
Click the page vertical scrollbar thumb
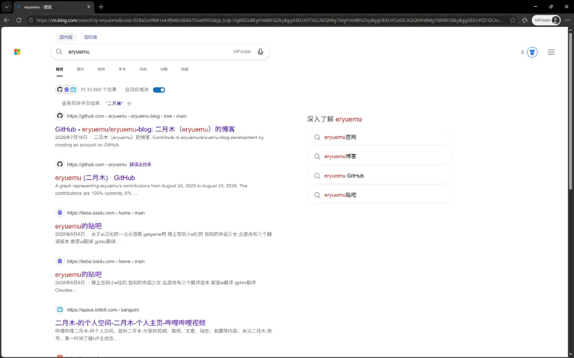[570, 111]
